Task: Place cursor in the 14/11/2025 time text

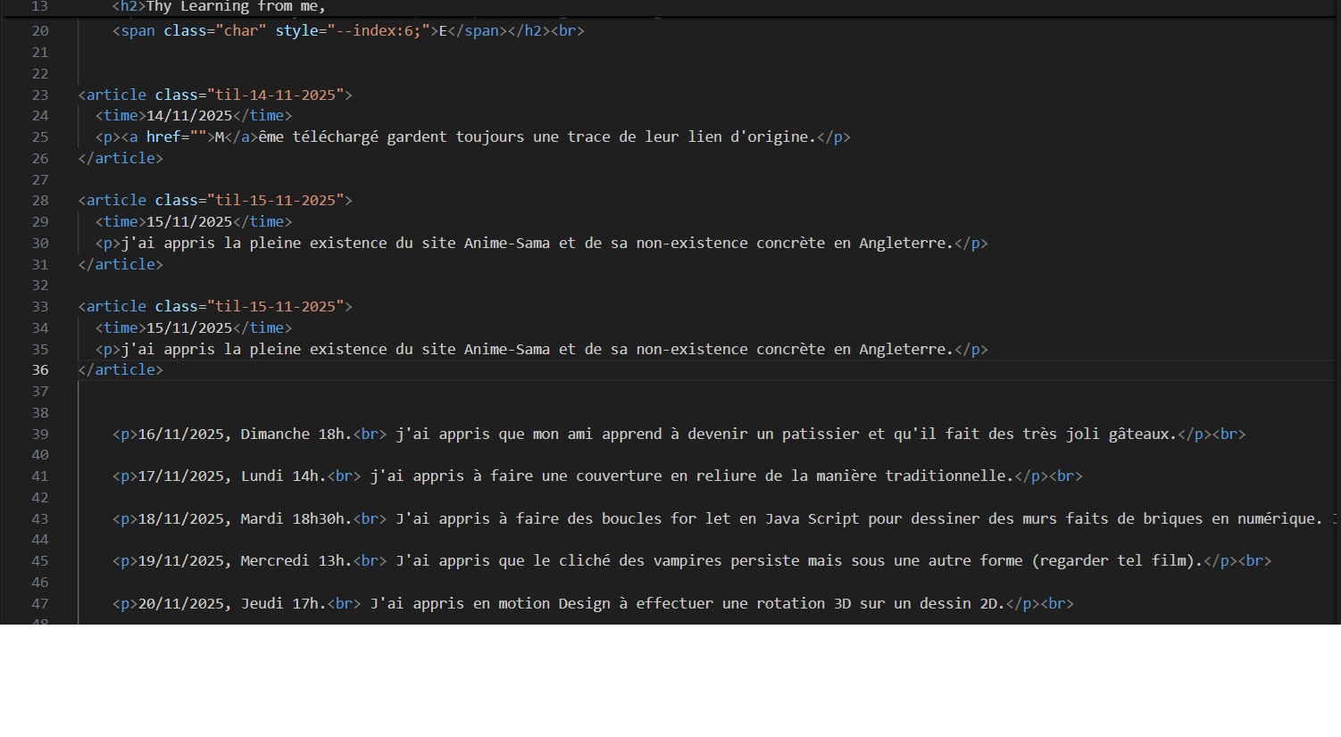Action: click(188, 116)
